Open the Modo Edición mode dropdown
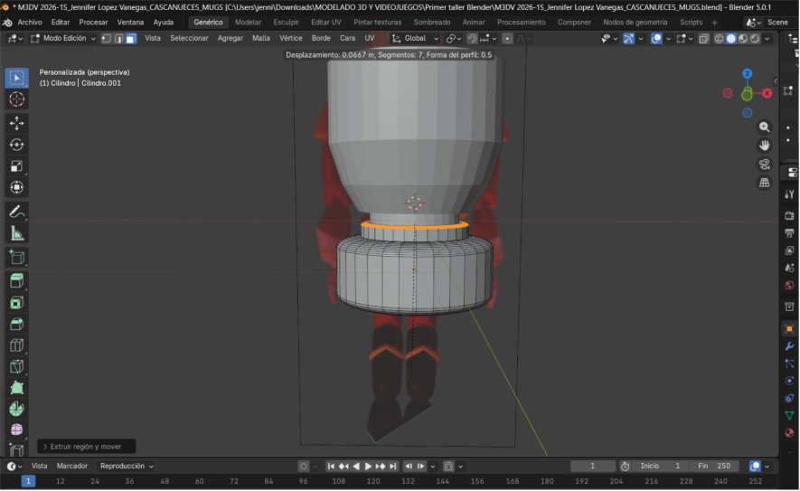This screenshot has width=800, height=491. coord(63,39)
